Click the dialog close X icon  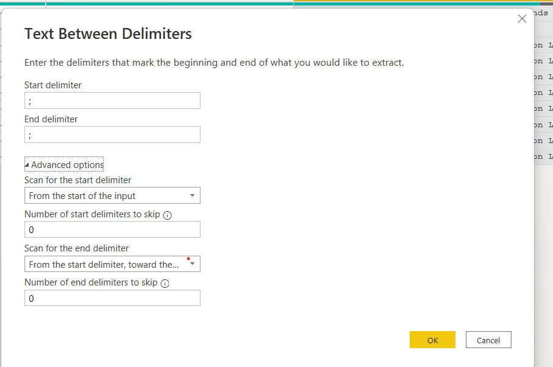[x=522, y=19]
